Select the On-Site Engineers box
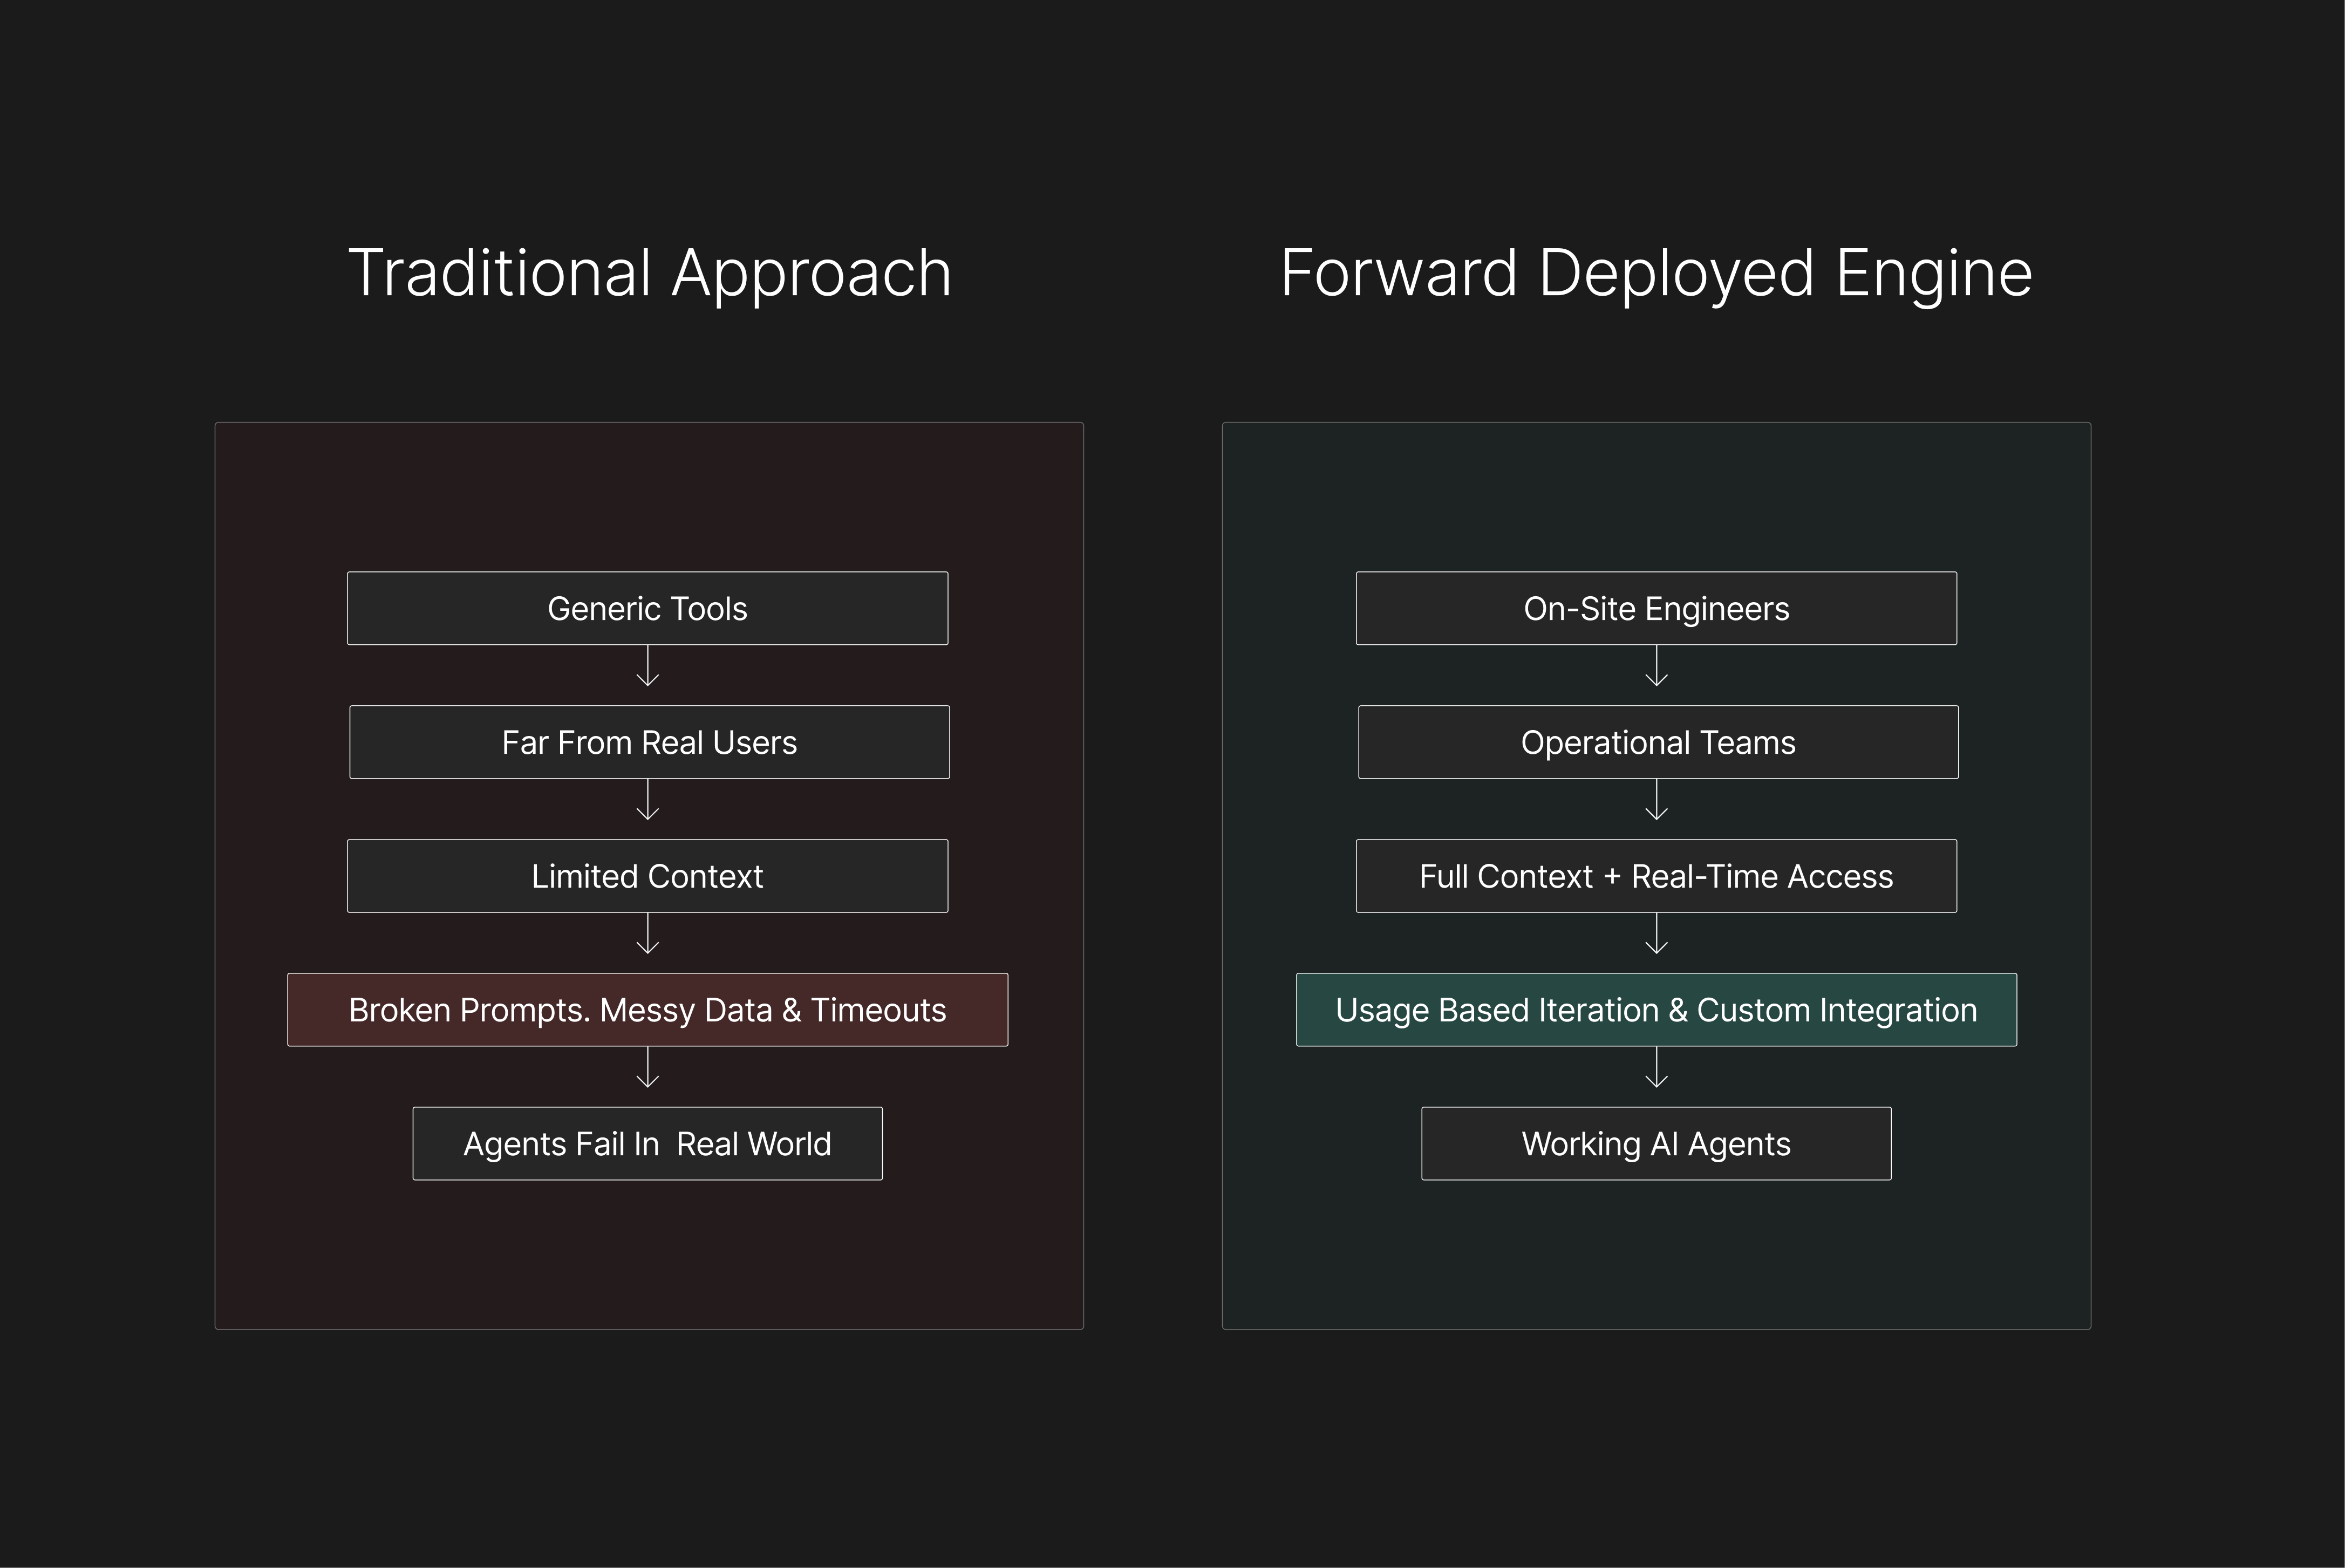Viewport: 2345px width, 1568px height. (x=1656, y=608)
